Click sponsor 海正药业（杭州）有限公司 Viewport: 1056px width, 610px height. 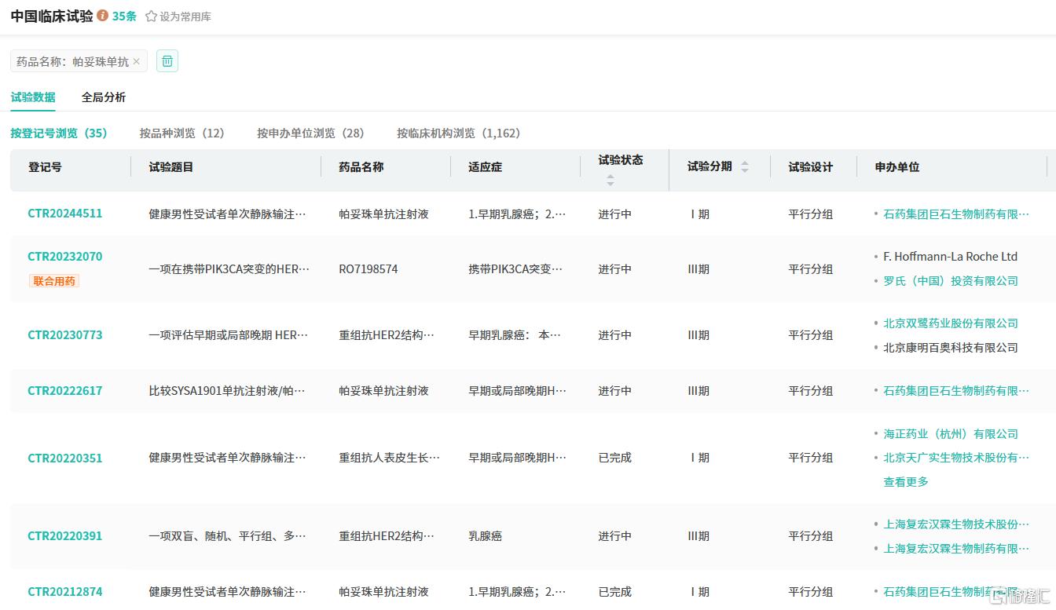951,434
